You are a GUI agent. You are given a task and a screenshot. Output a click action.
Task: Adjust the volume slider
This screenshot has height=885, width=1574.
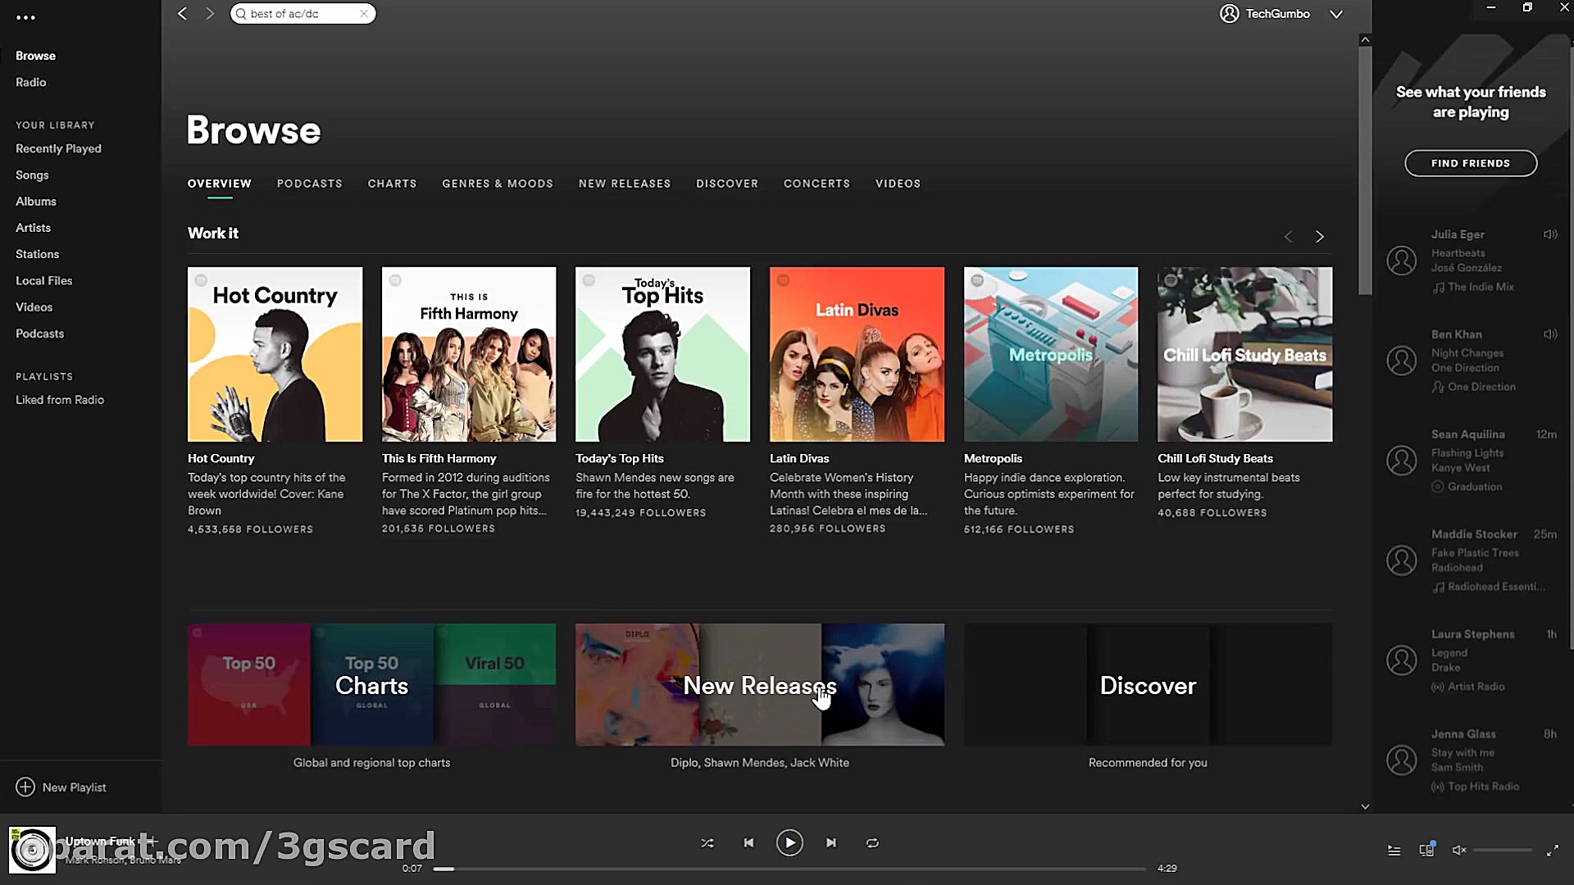[1502, 850]
